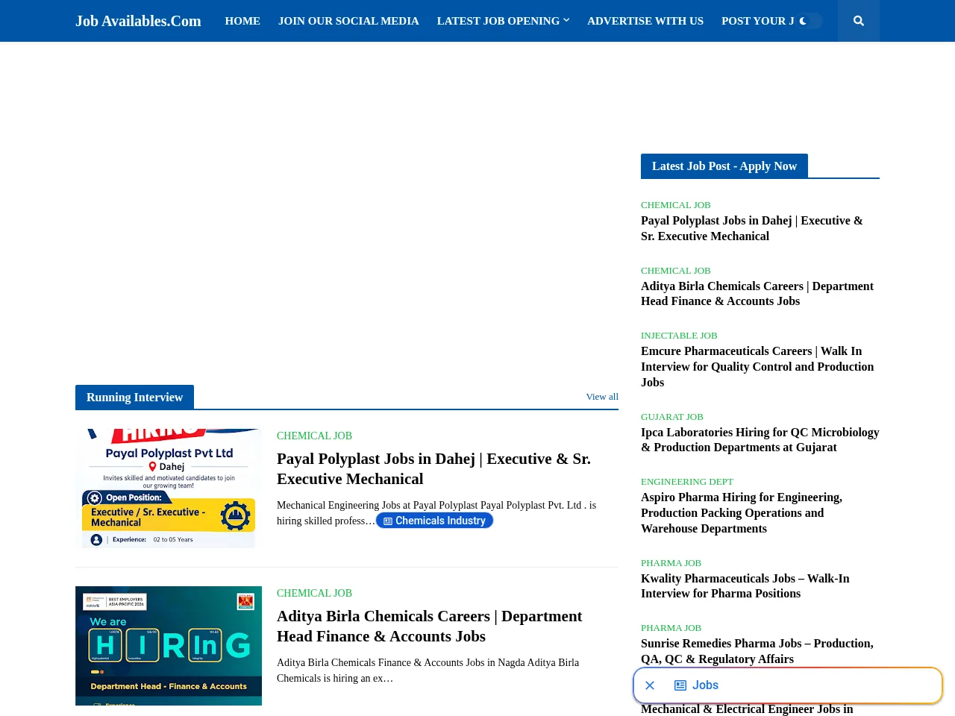The image size is (955, 716).
Task: Open the Post Your Job menu item
Action: [757, 21]
